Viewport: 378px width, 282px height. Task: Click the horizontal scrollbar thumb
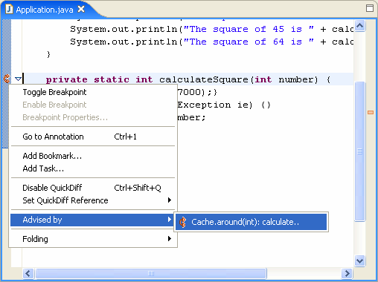[x=151, y=274]
